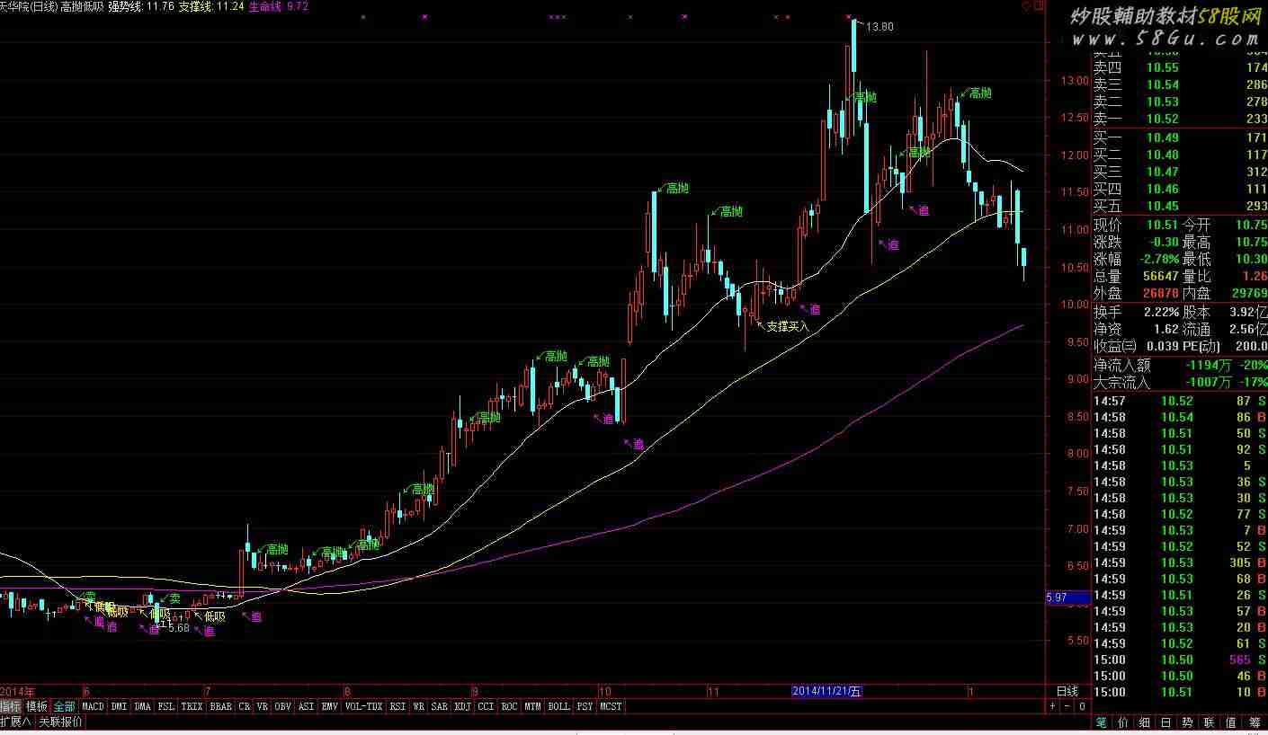The image size is (1268, 735).
Task: Select the CR indicator tab
Action: coord(245,706)
